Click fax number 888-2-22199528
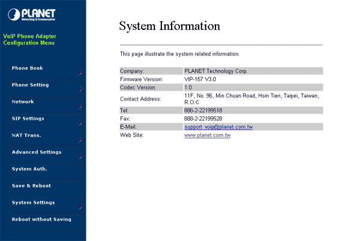Screen dimensions: 360x241 pyautogui.click(x=203, y=119)
